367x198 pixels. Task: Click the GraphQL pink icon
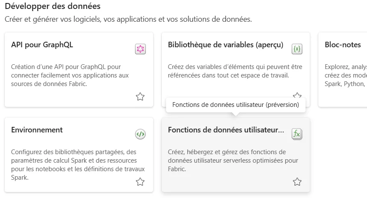pos(140,49)
